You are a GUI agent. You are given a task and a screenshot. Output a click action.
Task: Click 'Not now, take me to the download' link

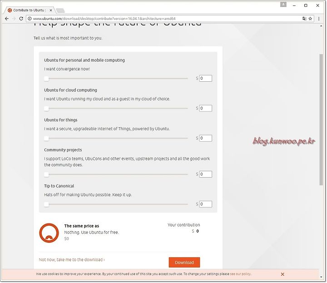(x=72, y=260)
